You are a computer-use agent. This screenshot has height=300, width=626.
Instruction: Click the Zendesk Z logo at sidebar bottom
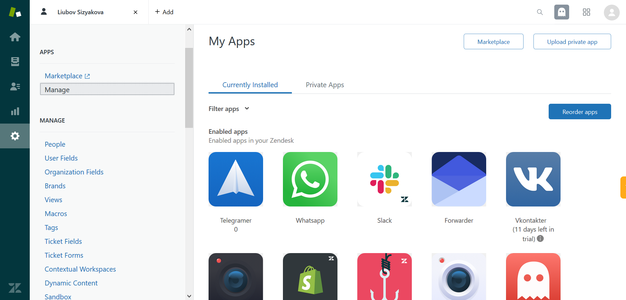coord(15,288)
